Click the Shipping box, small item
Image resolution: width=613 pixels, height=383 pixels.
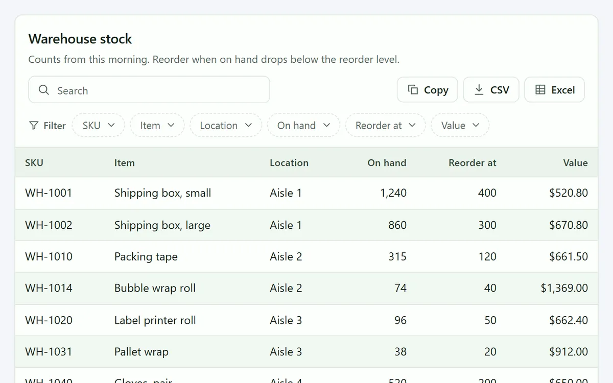162,193
